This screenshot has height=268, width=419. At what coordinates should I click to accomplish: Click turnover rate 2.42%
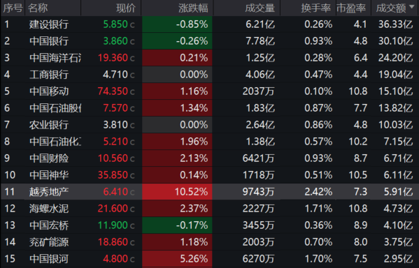coord(318,192)
